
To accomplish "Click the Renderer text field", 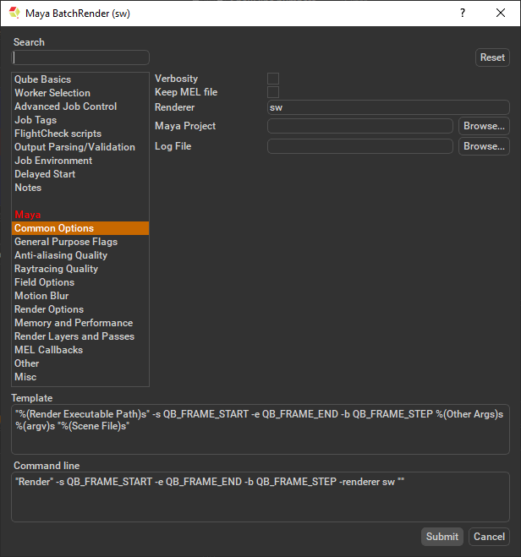I will (x=388, y=107).
